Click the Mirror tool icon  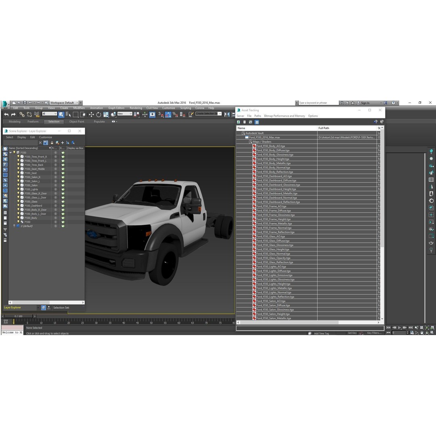227,115
